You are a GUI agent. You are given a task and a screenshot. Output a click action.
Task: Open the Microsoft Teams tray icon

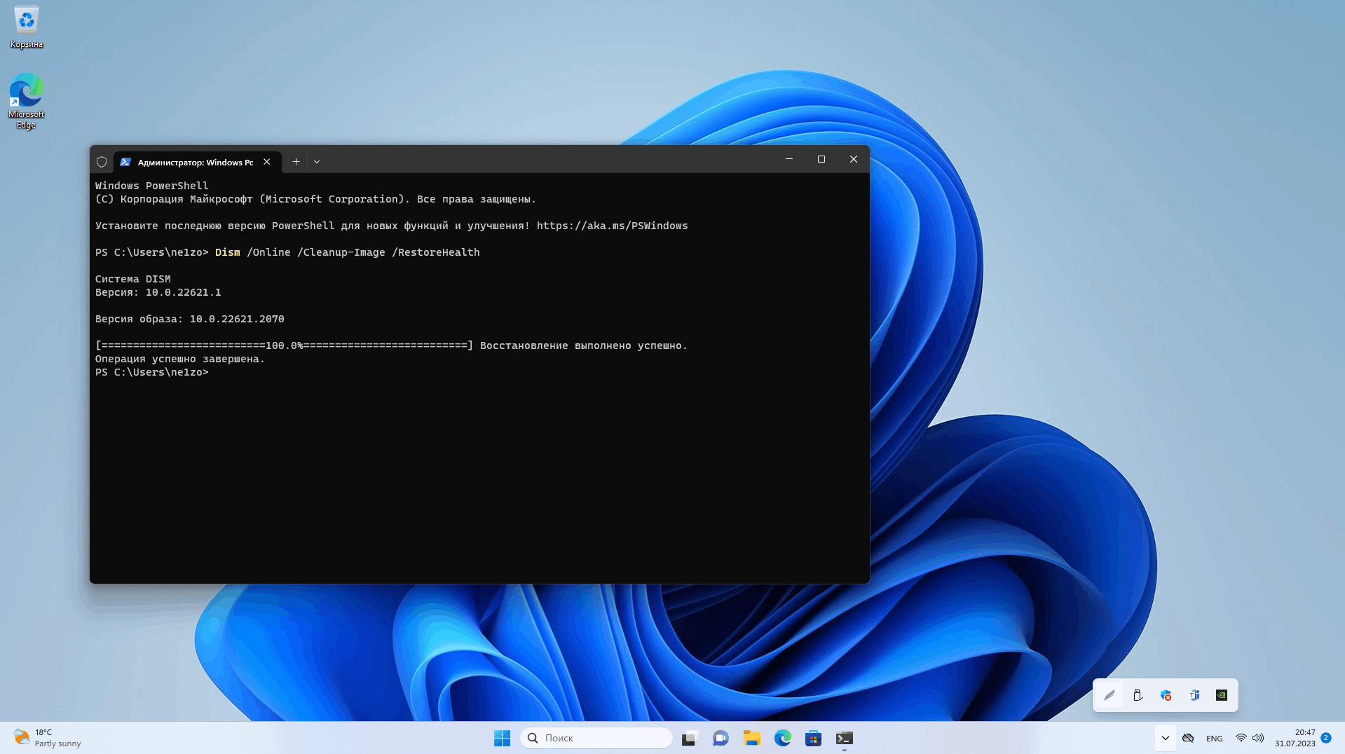(1194, 695)
